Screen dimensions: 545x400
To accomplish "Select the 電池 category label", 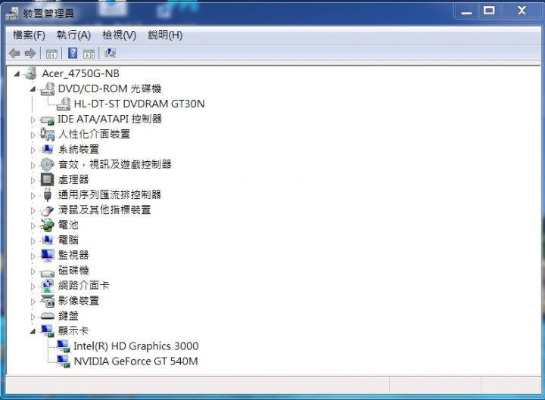I will (68, 225).
